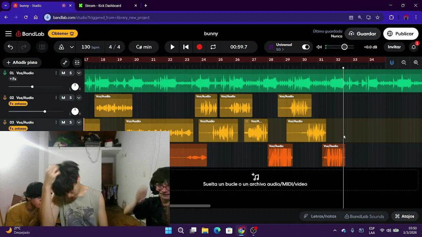Screen dimensions: 422x237
Task: Return to start with skip-back button
Action: click(186, 47)
